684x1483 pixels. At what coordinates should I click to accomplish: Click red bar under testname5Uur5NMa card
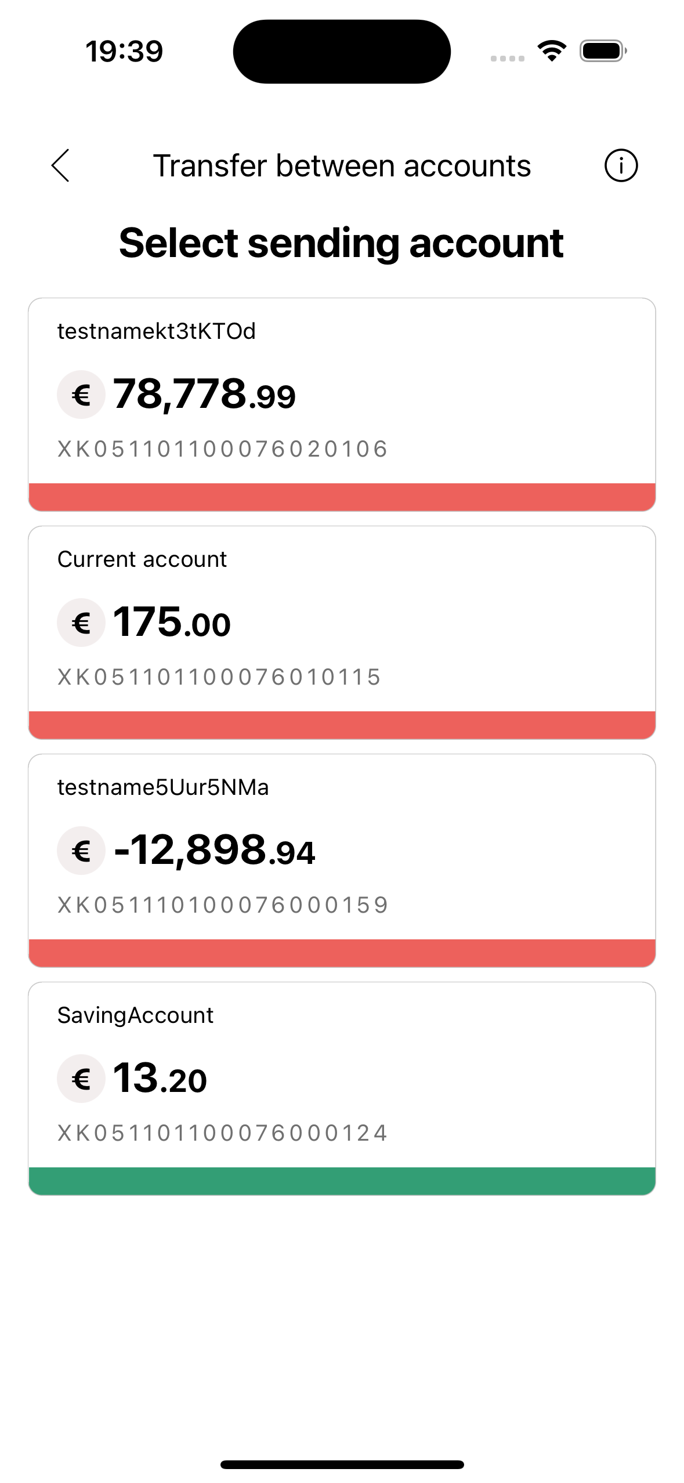[342, 953]
